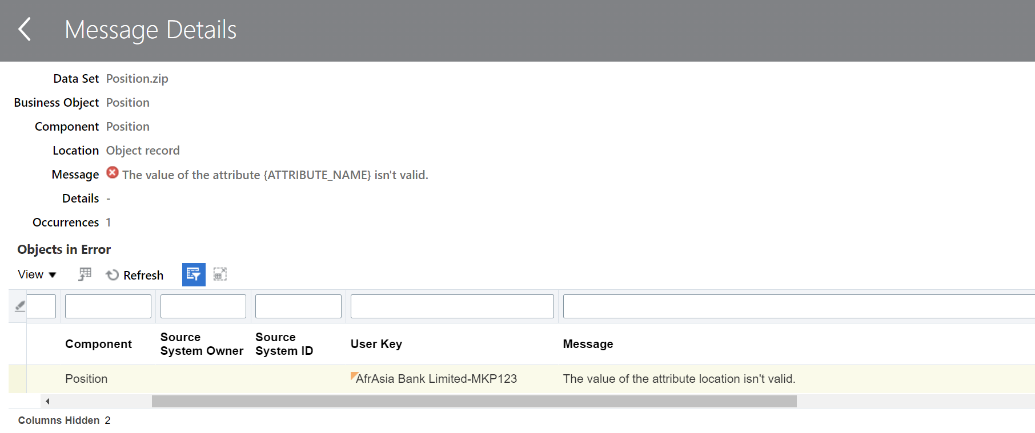Click the Refresh text button
This screenshot has height=433, width=1035.
pos(143,275)
